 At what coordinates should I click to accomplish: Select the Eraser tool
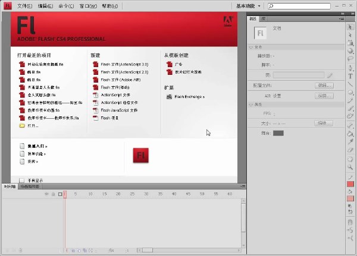tap(350, 150)
